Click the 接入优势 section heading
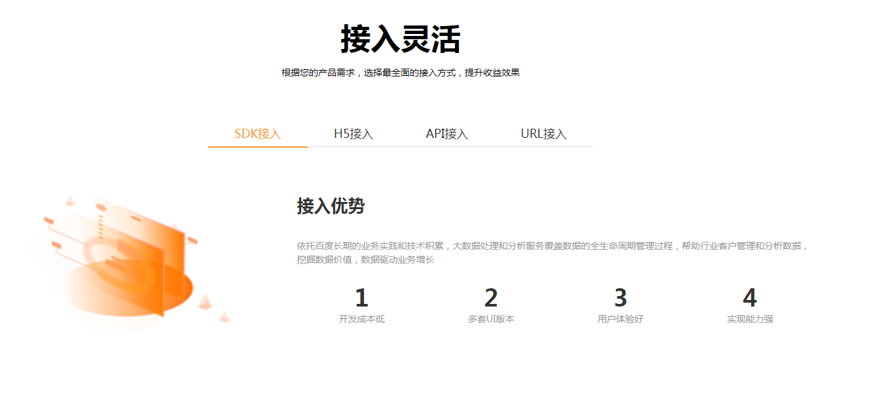Image resolution: width=872 pixels, height=400 pixels. (x=331, y=207)
